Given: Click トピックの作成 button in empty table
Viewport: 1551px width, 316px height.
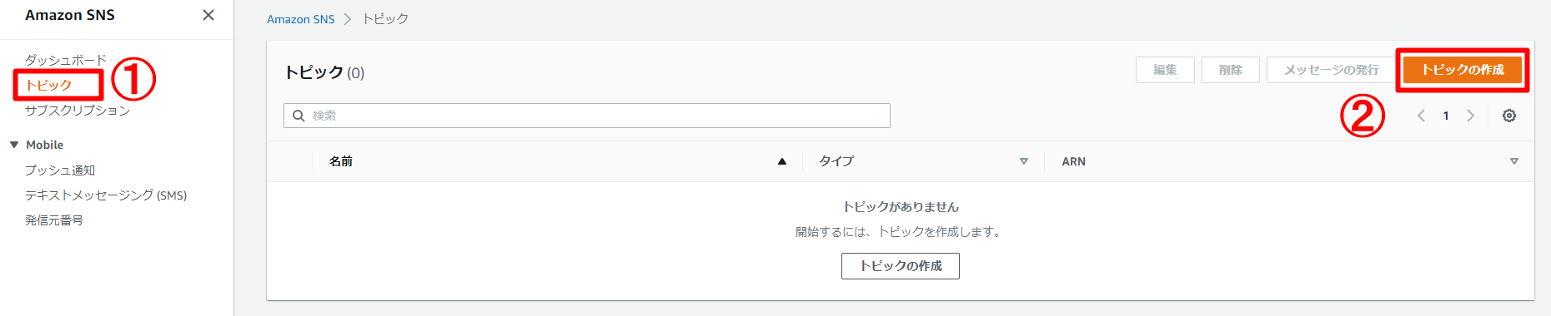Looking at the screenshot, I should coord(901,266).
